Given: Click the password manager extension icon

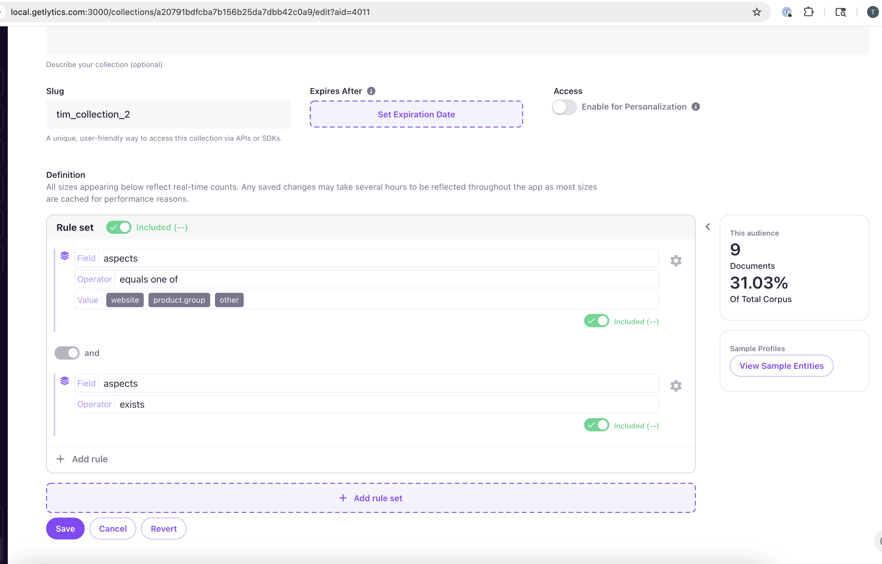Looking at the screenshot, I should (786, 12).
